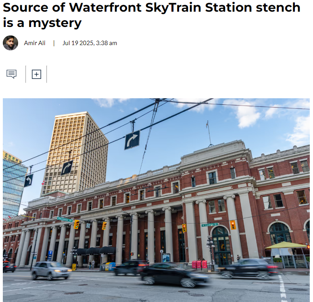The height and width of the screenshot is (302, 313).
Task: Click the black sedan in the foreground
Action: (175, 275)
